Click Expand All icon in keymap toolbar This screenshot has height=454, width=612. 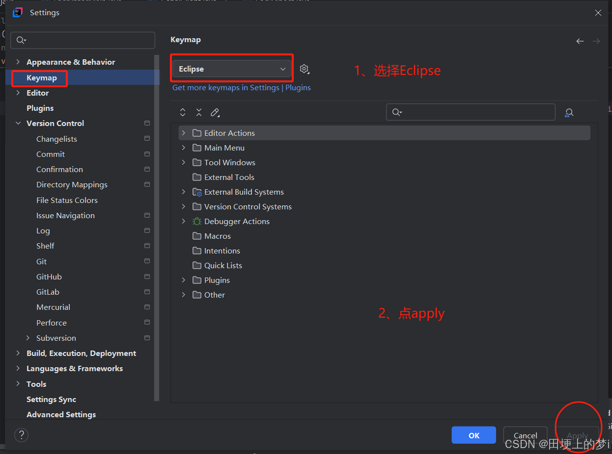[x=183, y=112]
